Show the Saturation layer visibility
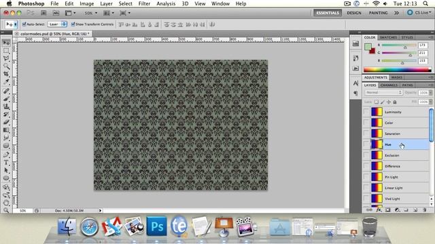The width and height of the screenshot is (435, 244). click(366, 134)
